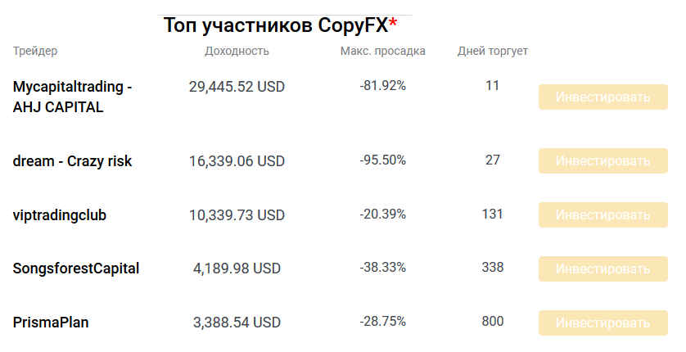Select viptradingclub trader name
This screenshot has width=686, height=352.
click(x=60, y=215)
